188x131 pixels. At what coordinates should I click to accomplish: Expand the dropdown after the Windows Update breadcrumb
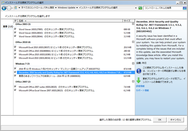click(x=77, y=8)
